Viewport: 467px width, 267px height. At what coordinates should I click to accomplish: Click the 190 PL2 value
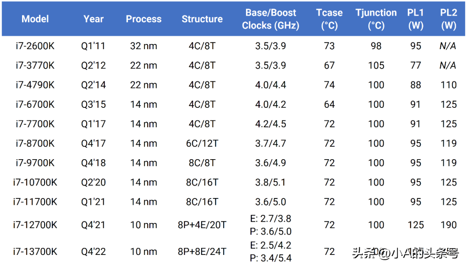pyautogui.click(x=448, y=225)
